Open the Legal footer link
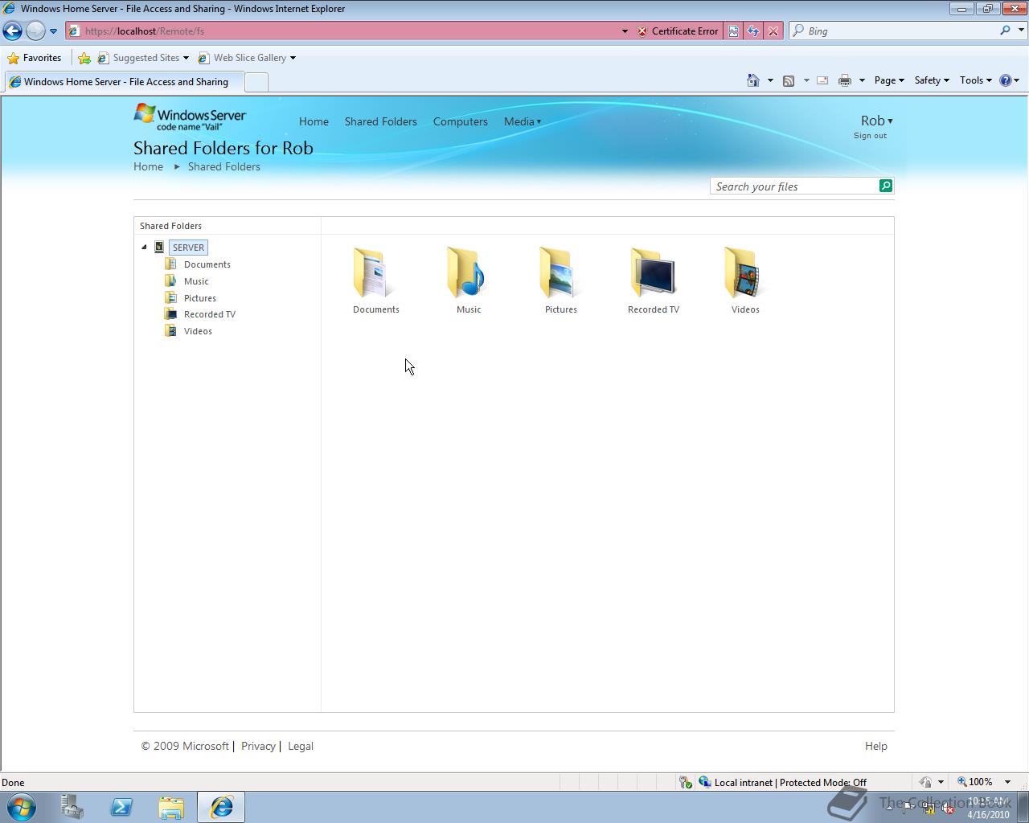Image resolution: width=1029 pixels, height=823 pixels. [301, 746]
